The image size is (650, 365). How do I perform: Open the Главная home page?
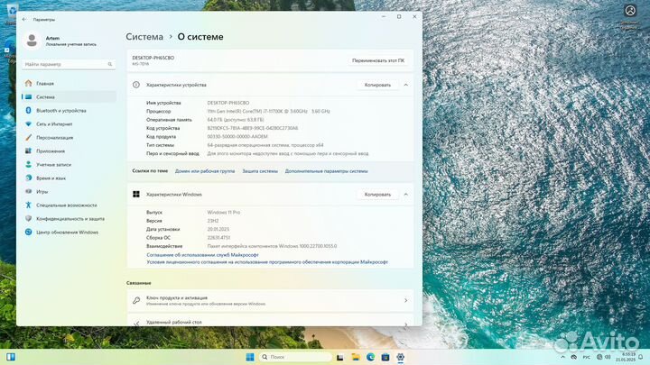69,83
